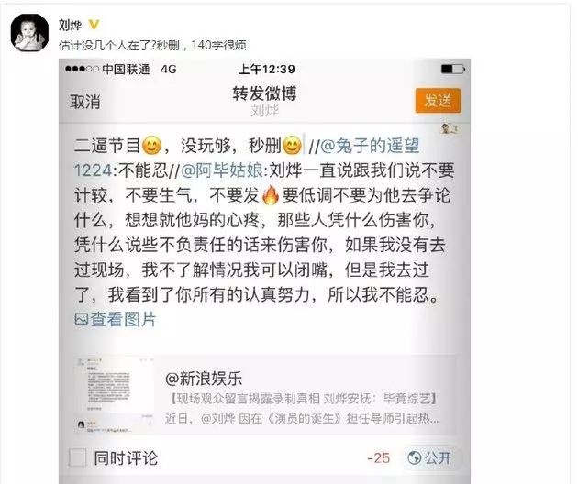The image size is (578, 484).
Task: Click the fire emoji in the text
Action: tap(271, 195)
